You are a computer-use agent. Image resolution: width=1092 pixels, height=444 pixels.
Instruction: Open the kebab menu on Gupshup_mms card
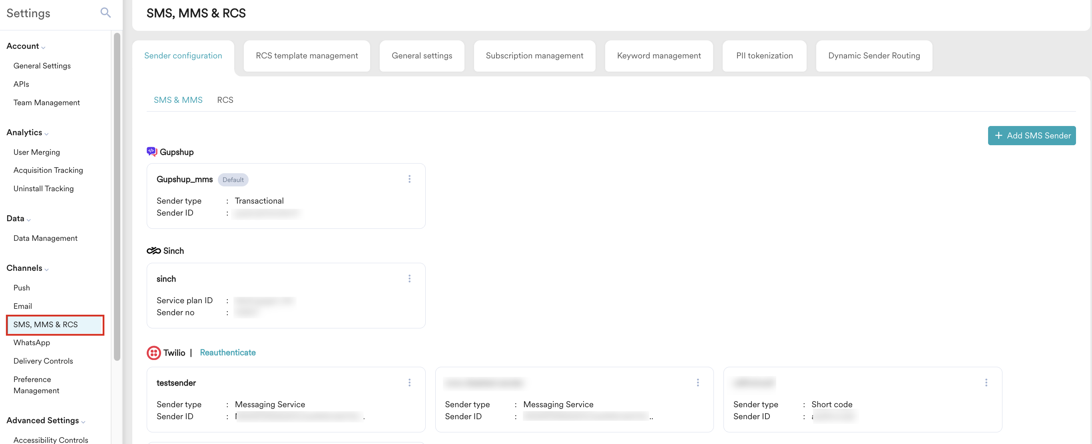(x=409, y=178)
